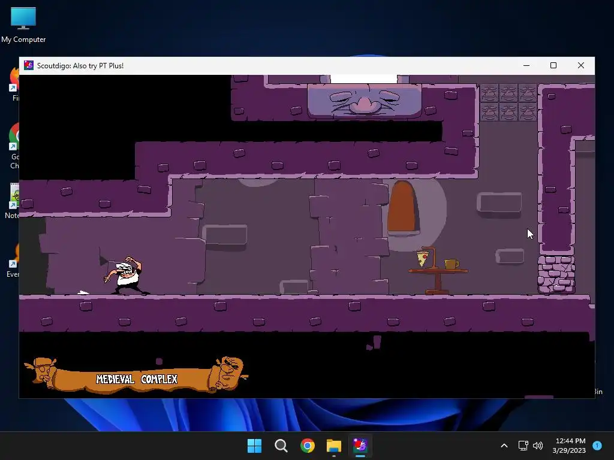Select the Scoutdigo game taskbar icon
This screenshot has height=460, width=614.
point(360,446)
